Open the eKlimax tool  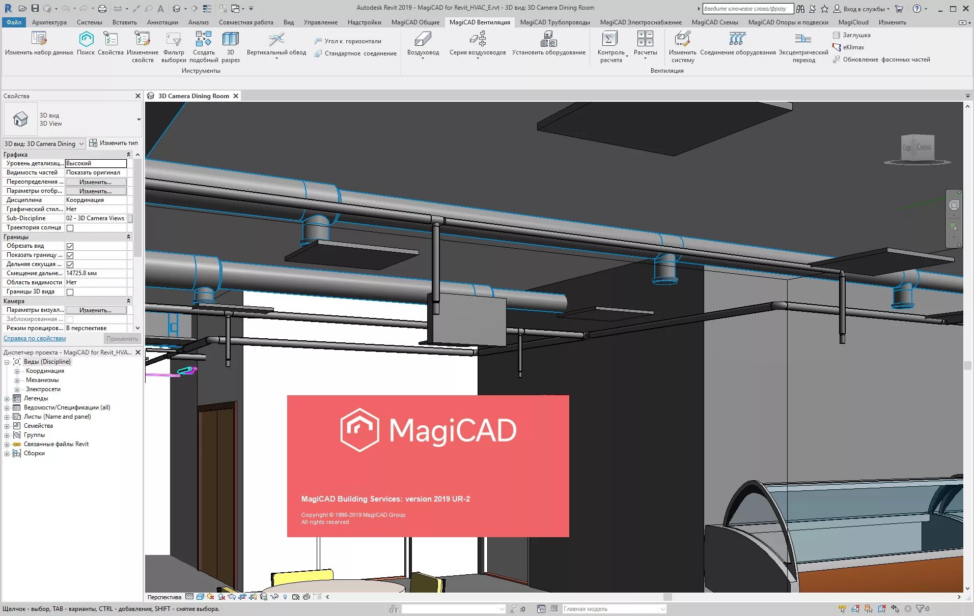848,47
